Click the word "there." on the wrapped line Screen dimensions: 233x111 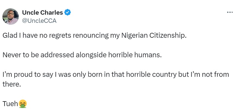click(x=12, y=84)
